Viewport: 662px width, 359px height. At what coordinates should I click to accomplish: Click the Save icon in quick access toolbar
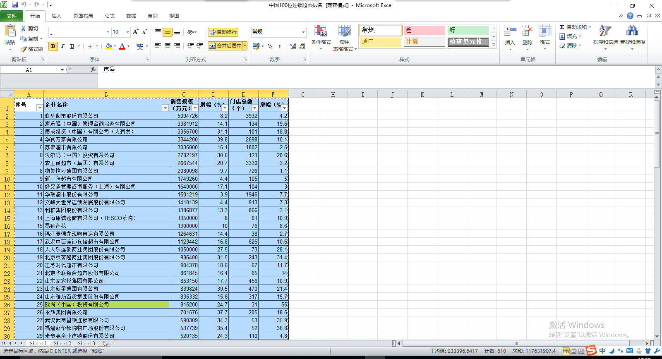pos(15,5)
